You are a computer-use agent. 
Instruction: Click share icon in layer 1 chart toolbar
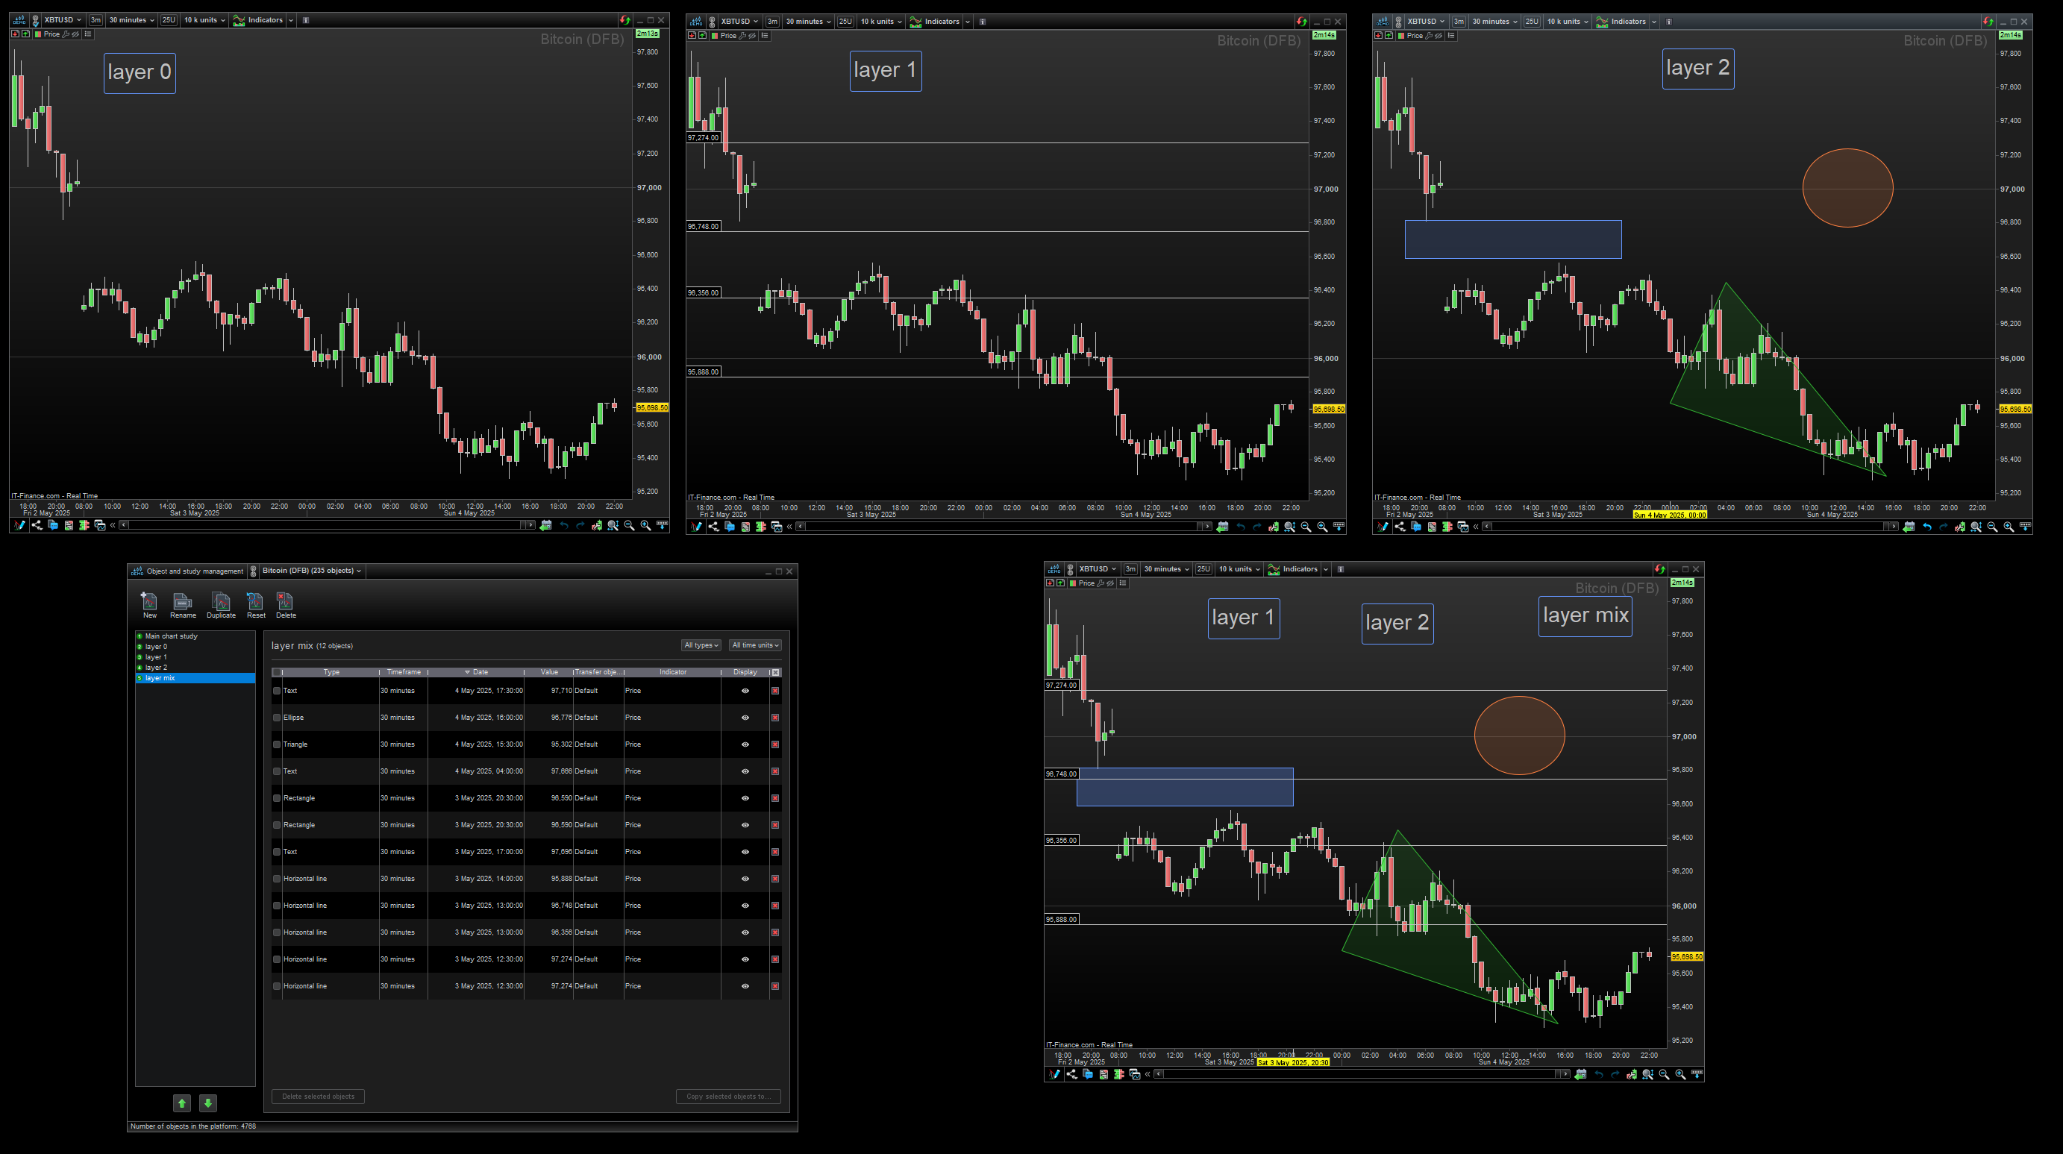coord(713,527)
